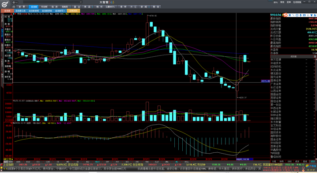This screenshot has height=173, width=317.
Task: Select 东北证券 in the constituent list
Action: tap(276, 70)
